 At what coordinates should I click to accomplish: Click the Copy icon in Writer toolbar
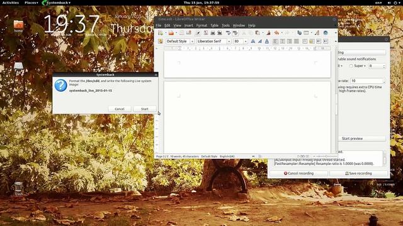click(251, 33)
